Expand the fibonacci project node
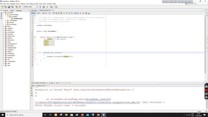This screenshot has height=117, width=208. point(4,38)
